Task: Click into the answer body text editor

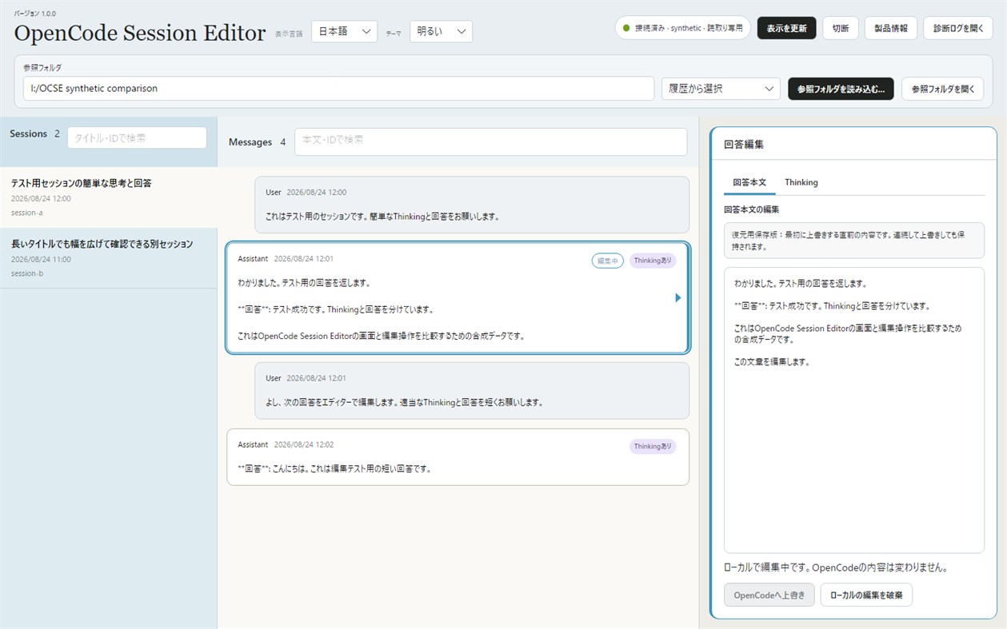Action: click(x=853, y=410)
